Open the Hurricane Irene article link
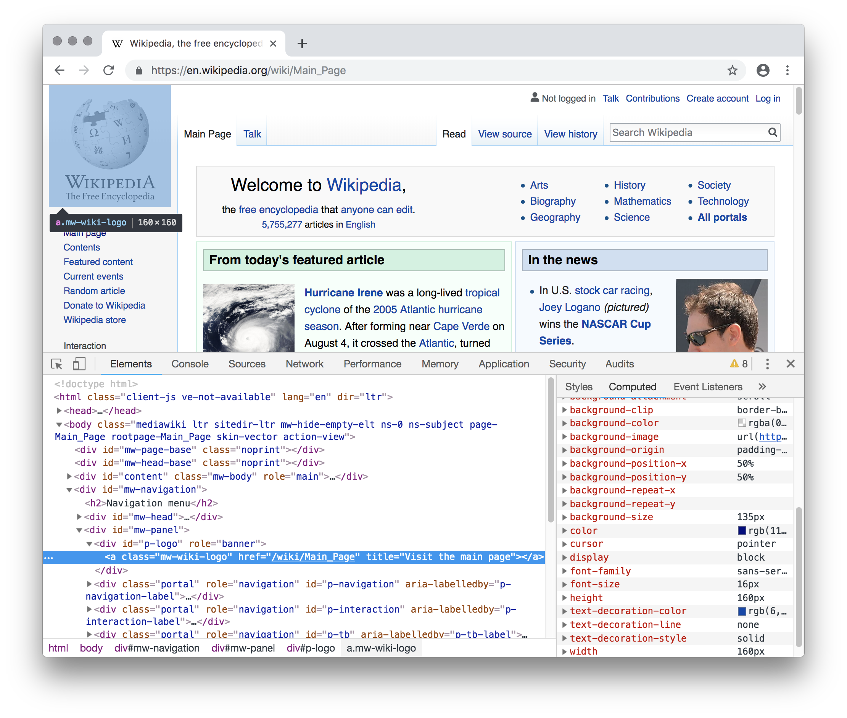This screenshot has height=718, width=847. [344, 292]
